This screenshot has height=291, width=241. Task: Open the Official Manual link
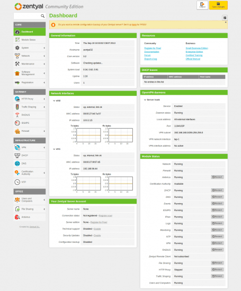[x=193, y=59]
